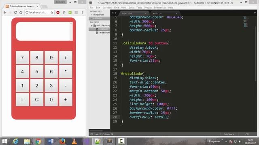
Task: Open Sublime Text View menu
Action: (123, 8)
